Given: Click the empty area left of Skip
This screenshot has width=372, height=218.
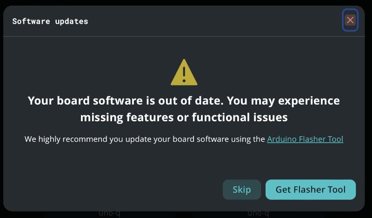Looking at the screenshot, I should pyautogui.click(x=116, y=190).
